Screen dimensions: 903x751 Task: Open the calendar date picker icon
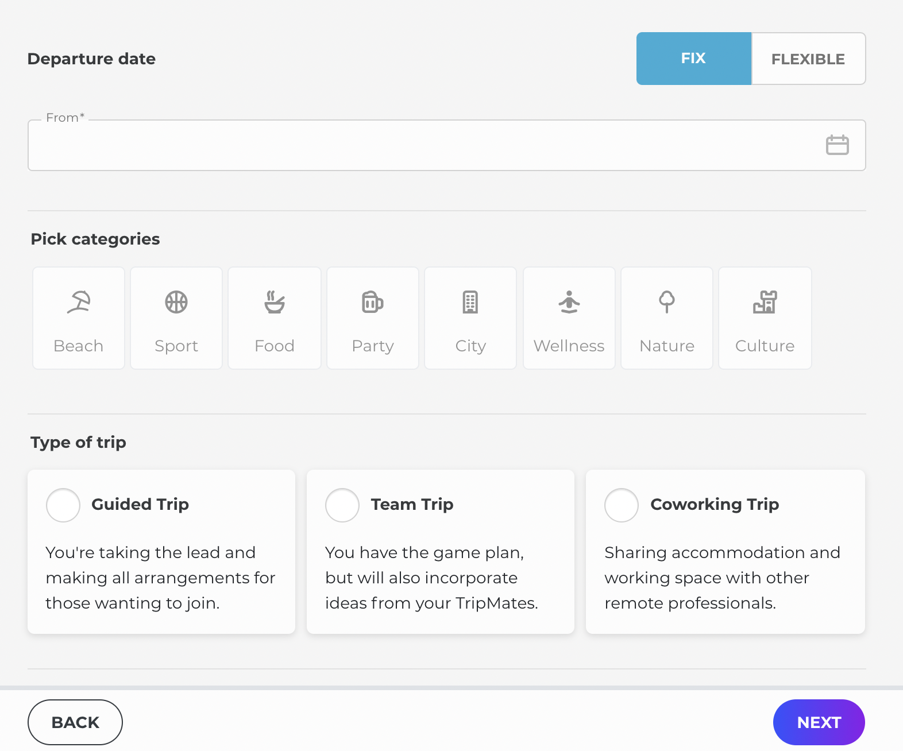tap(837, 145)
